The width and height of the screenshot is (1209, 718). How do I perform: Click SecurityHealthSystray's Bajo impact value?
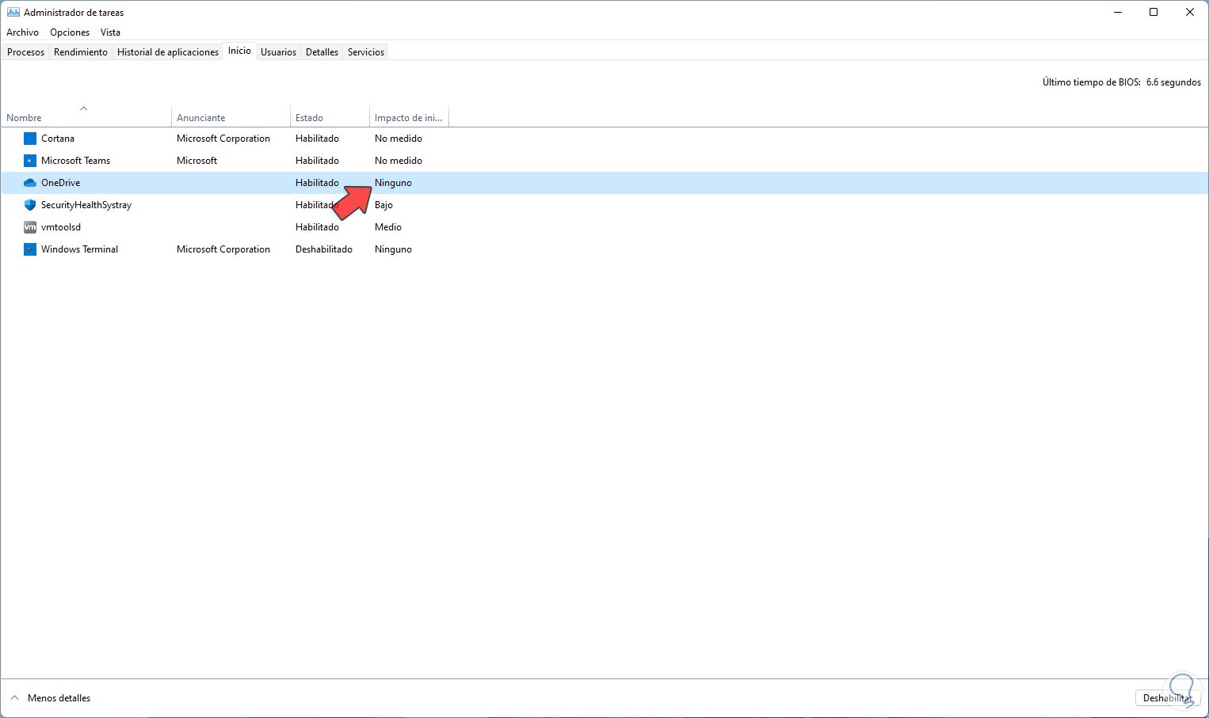tap(384, 205)
